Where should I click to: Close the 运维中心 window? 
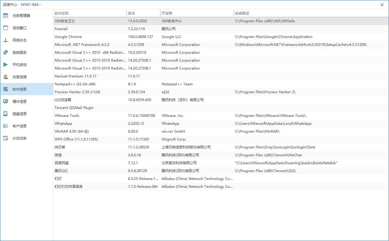click(382, 5)
